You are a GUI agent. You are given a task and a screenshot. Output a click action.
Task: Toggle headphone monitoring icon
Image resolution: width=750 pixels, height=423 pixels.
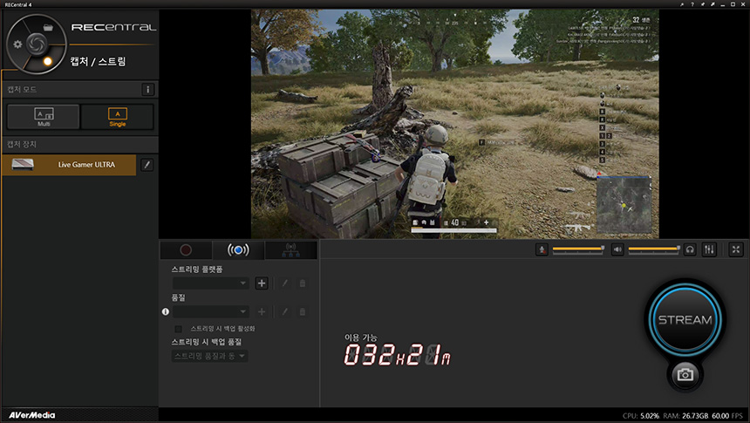690,249
